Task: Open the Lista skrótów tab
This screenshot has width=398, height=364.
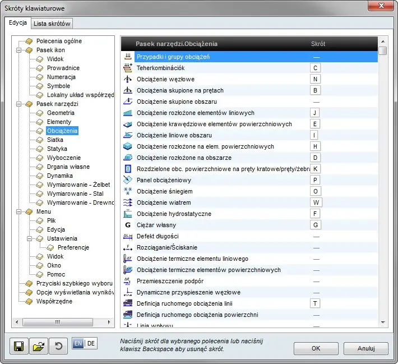Action: coord(51,24)
